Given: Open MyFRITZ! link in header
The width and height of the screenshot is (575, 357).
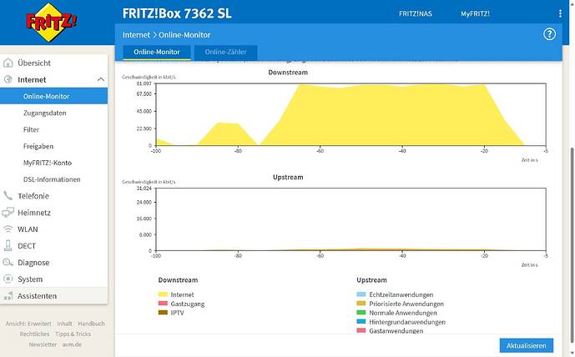Looking at the screenshot, I should (475, 13).
